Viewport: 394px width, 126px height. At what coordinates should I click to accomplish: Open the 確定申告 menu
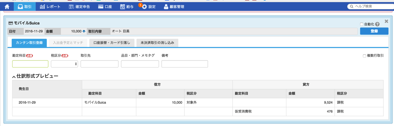79,7
